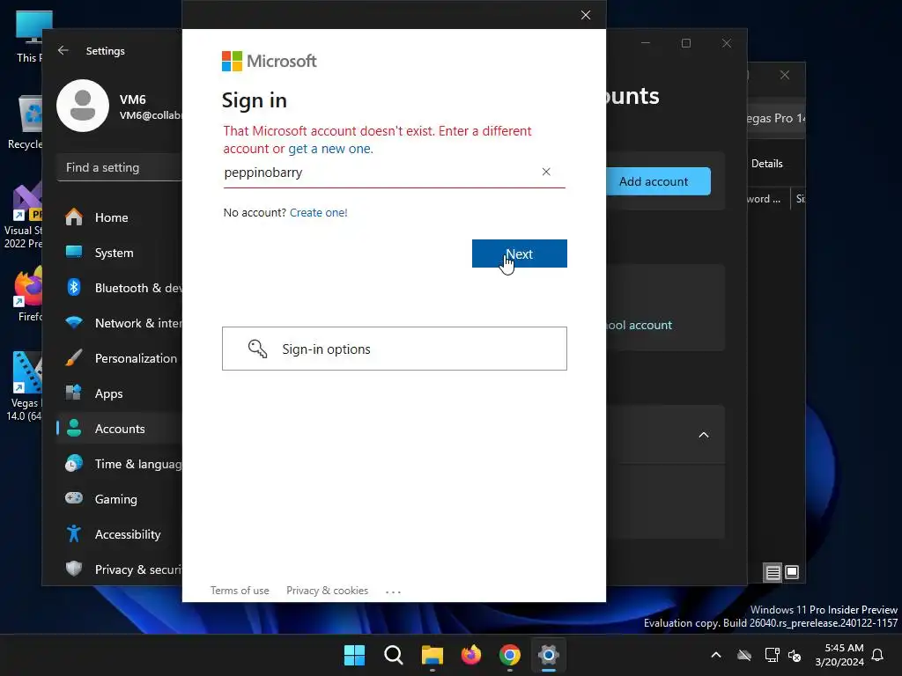
Task: Select System in Settings sidebar
Action: [x=119, y=253]
